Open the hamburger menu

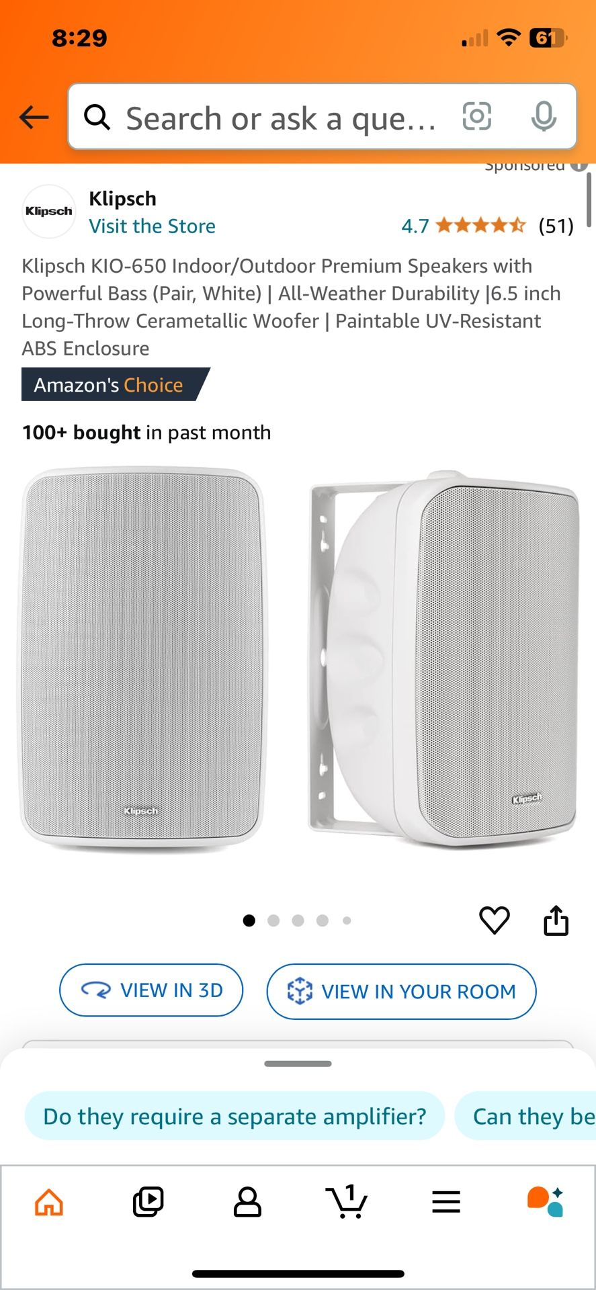pyautogui.click(x=446, y=1202)
